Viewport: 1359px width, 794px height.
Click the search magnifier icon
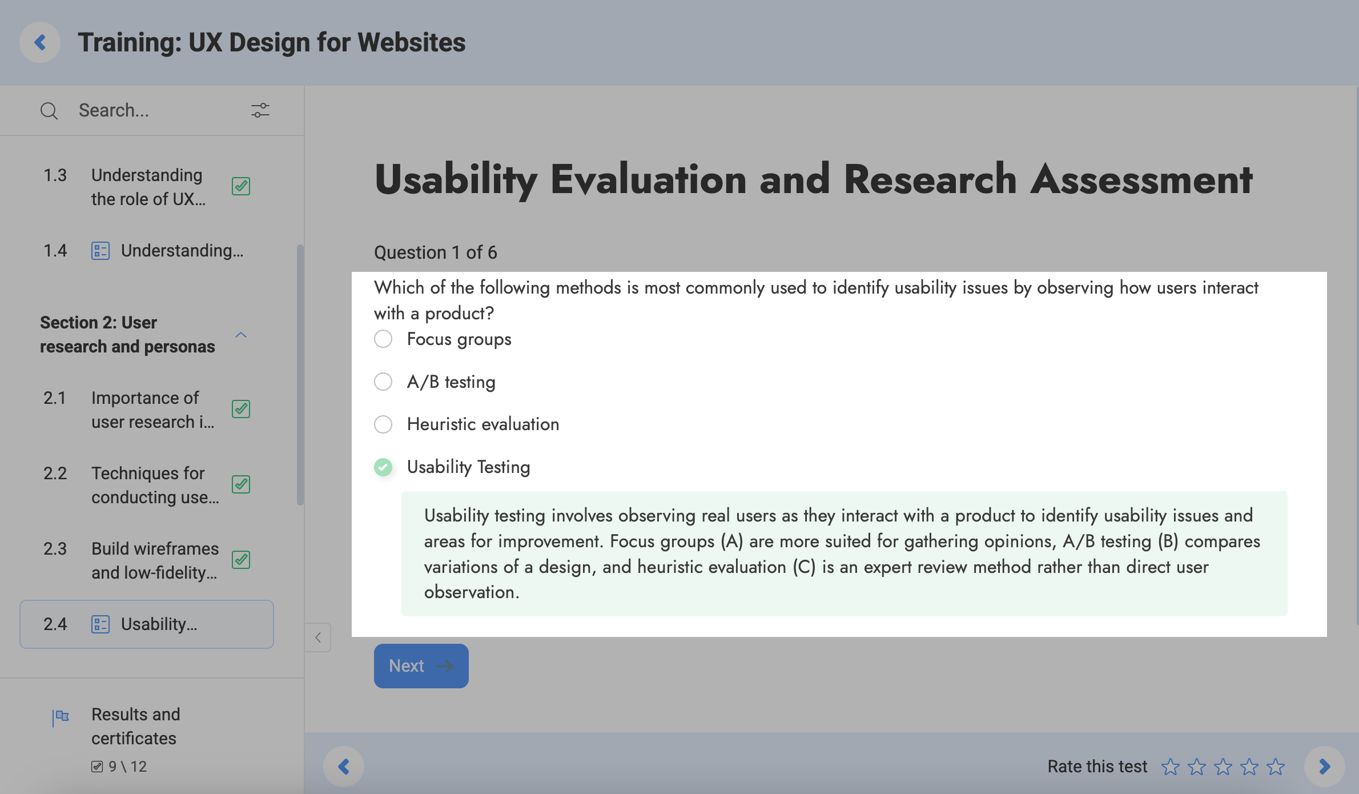point(49,110)
